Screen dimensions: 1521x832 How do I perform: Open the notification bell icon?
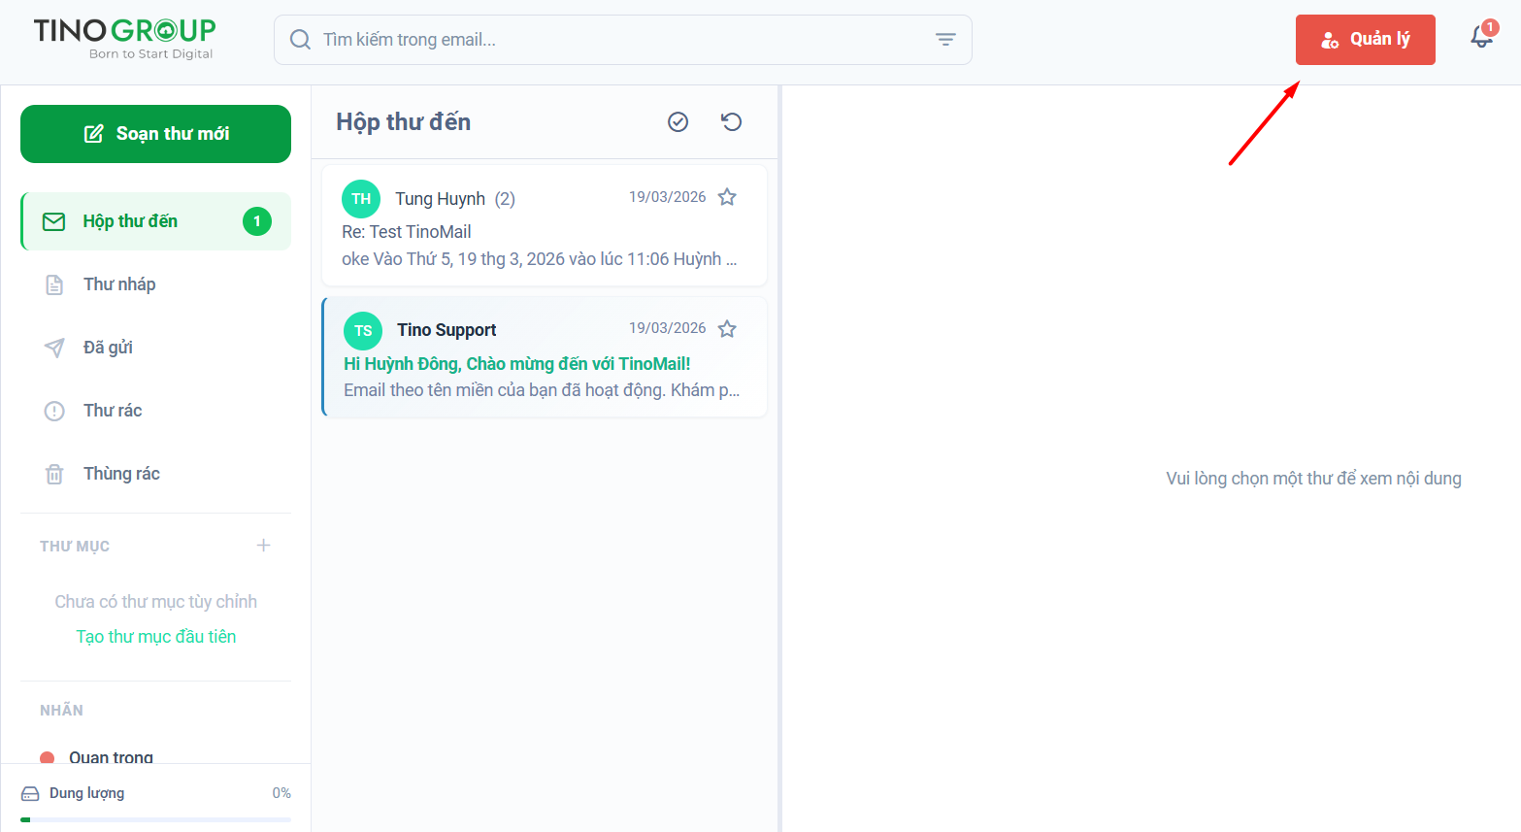(1480, 39)
